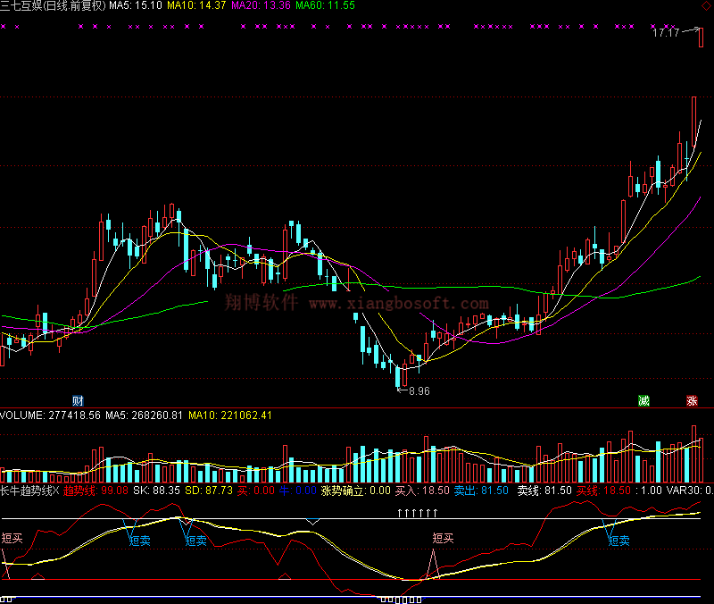Click the green 减 marker below the chart
The width and height of the screenshot is (714, 604).
pyautogui.click(x=643, y=400)
